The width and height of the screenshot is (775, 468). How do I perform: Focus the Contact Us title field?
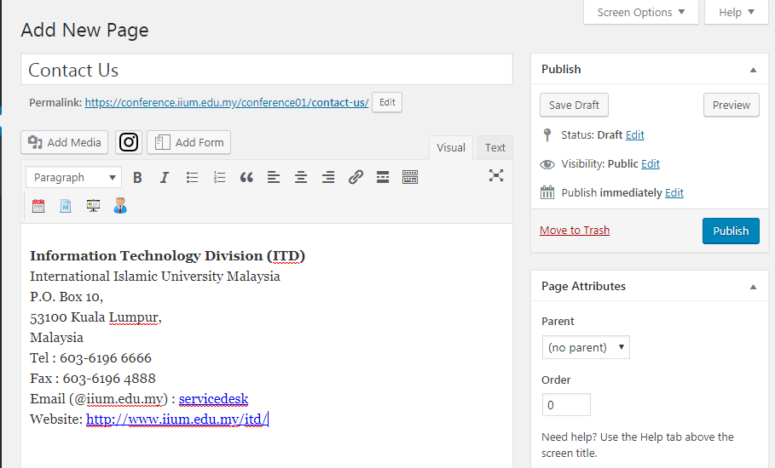tap(266, 70)
